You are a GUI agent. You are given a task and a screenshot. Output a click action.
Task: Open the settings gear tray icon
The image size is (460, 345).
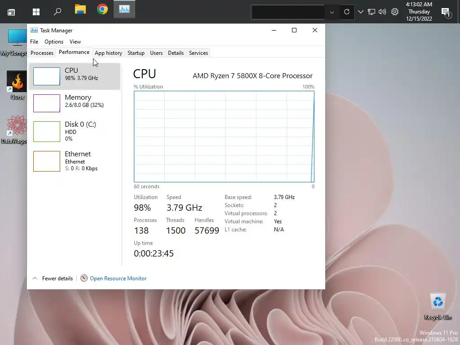pos(395,12)
